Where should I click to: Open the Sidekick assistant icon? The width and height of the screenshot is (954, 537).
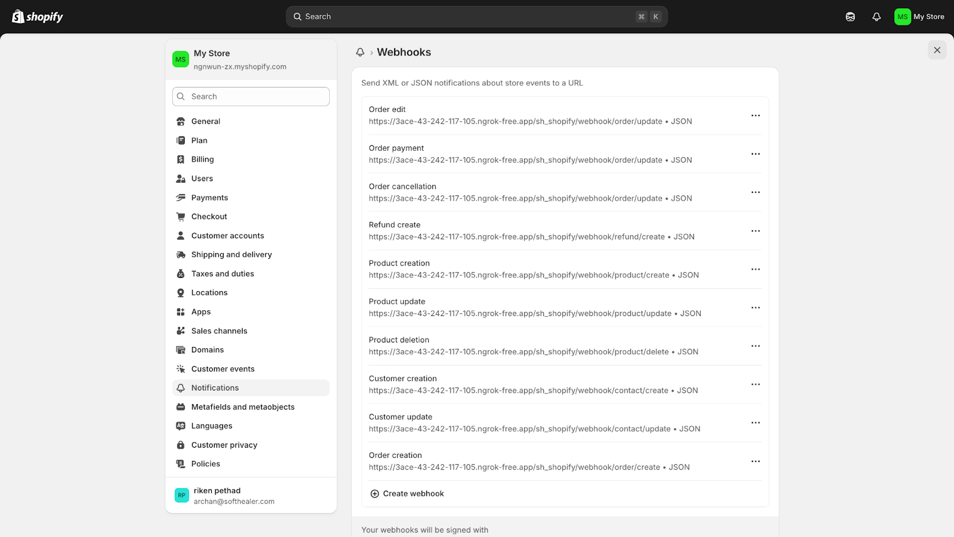[850, 17]
